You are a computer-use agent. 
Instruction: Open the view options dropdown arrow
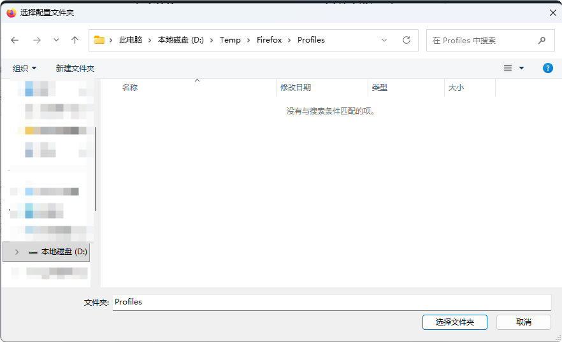(521, 68)
